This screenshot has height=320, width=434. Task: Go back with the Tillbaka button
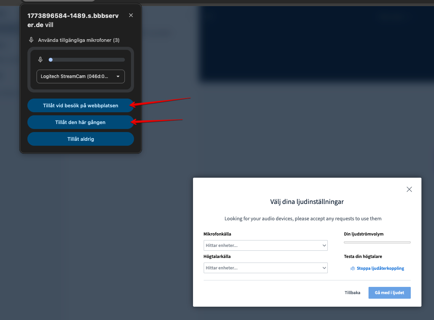(x=352, y=293)
